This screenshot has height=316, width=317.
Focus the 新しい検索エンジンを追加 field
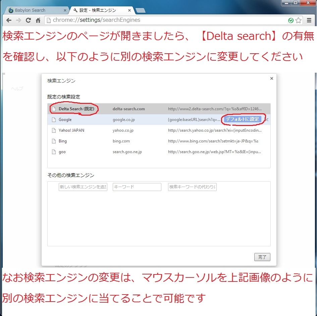[x=83, y=187]
